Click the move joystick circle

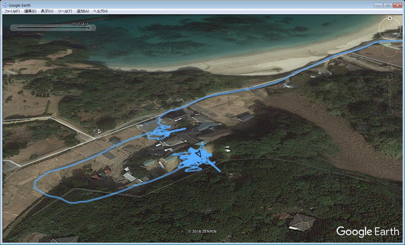(x=390, y=51)
